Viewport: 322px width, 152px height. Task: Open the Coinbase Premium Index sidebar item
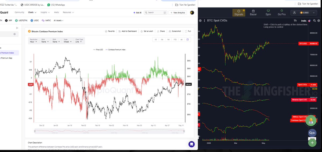[x=9, y=53]
